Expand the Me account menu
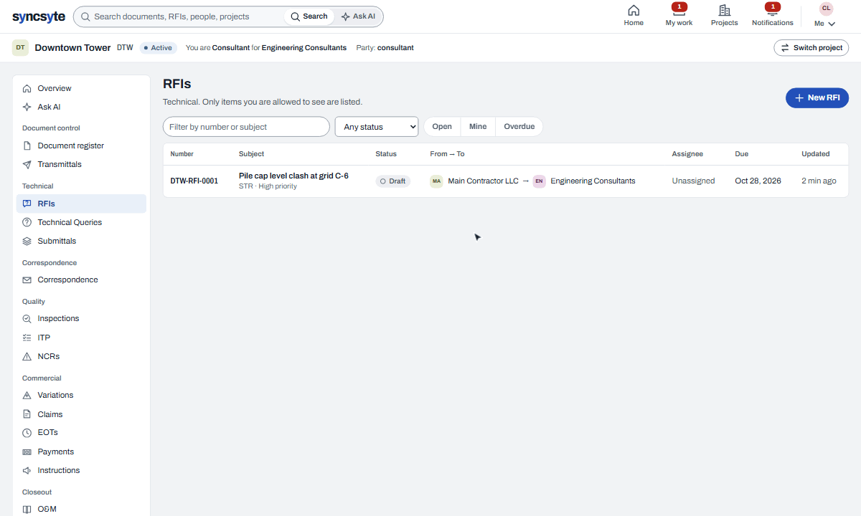Viewport: 861px width, 516px height. [x=825, y=16]
